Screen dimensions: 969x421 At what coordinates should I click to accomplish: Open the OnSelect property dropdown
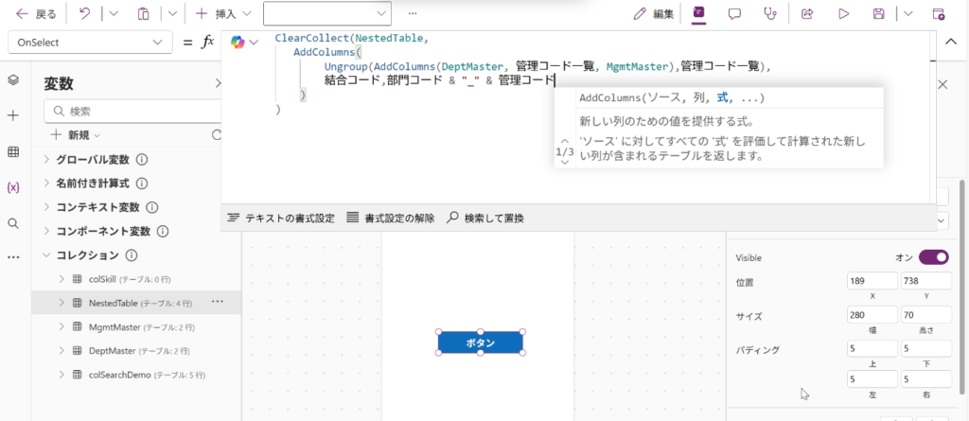coord(88,43)
